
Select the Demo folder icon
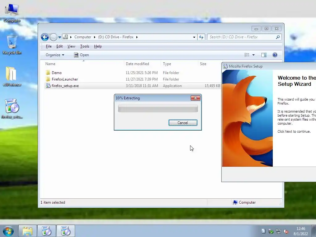(x=48, y=73)
